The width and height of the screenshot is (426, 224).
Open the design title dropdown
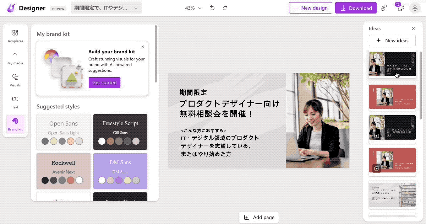[x=106, y=7]
